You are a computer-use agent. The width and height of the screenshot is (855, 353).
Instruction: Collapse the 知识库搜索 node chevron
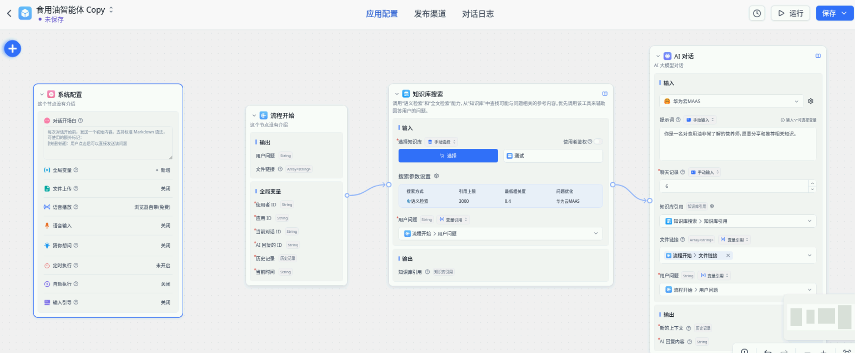click(397, 94)
